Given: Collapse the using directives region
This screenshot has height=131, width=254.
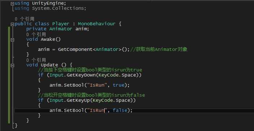Looking at the screenshot, I should (12, 4).
